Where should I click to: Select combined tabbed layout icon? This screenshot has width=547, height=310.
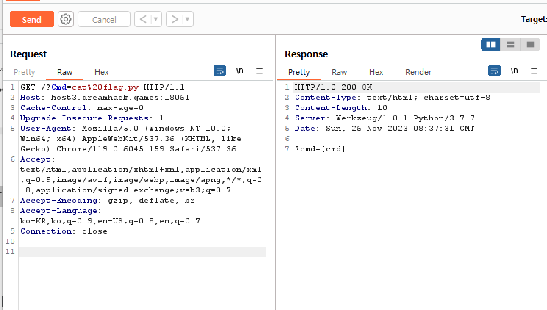pos(530,44)
